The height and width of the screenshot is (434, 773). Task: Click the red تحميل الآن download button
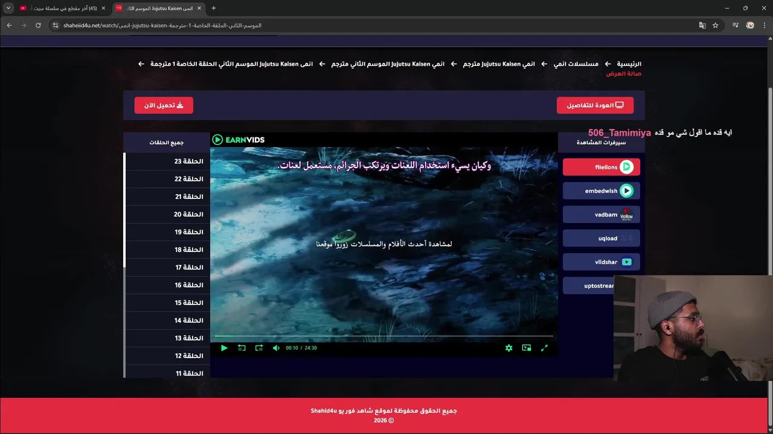[164, 105]
